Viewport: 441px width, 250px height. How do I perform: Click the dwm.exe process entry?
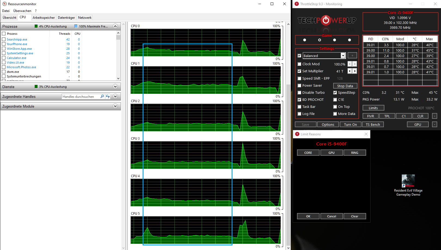pyautogui.click(x=13, y=72)
